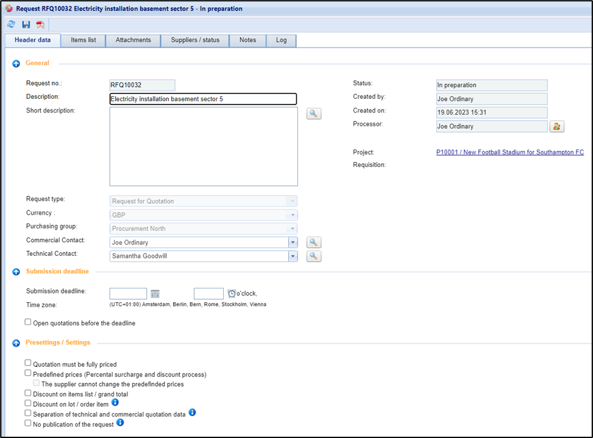Click the save disk icon
This screenshot has height=438, width=593.
pos(26,24)
